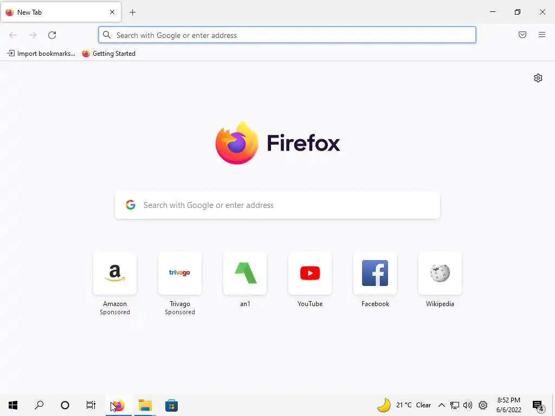This screenshot has width=555, height=416.
Task: Open Save to Pocket button
Action: 522,35
